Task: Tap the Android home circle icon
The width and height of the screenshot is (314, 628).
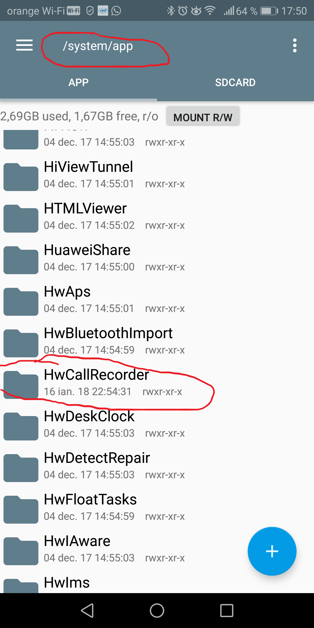Action: coord(157,610)
